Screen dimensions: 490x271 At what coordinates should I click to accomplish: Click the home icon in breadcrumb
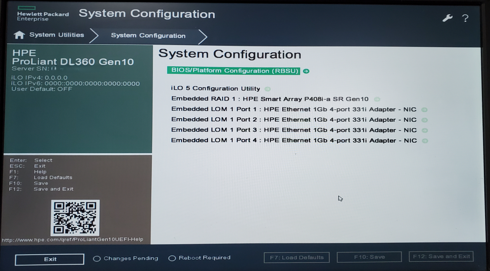[x=19, y=35]
